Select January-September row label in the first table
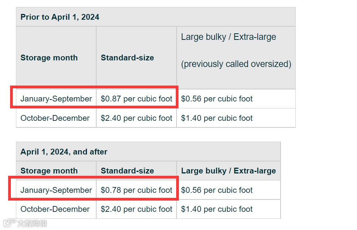Image resolution: width=357 pixels, height=230 pixels. pos(56,99)
